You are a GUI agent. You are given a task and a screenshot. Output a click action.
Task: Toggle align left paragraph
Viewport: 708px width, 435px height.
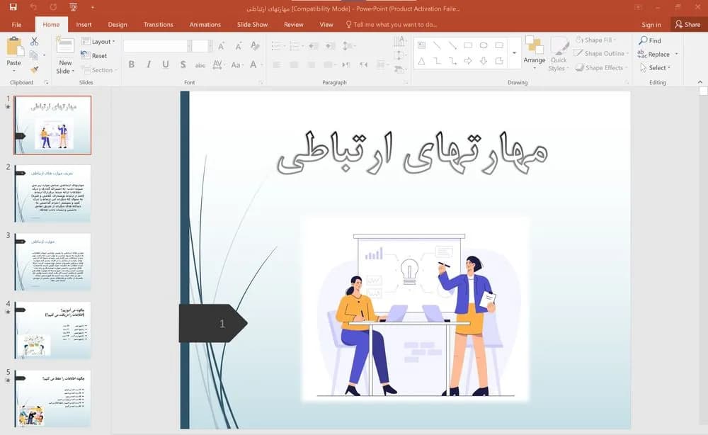tap(276, 64)
